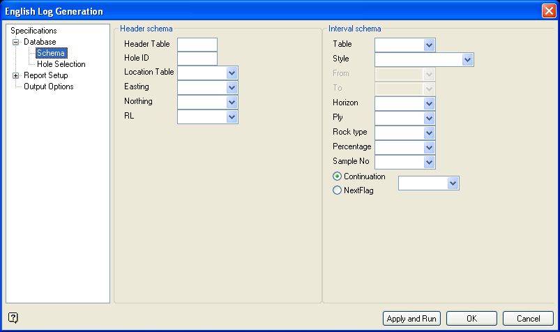Open the Location Table dropdown
This screenshot has width=560, height=332.
coord(232,73)
